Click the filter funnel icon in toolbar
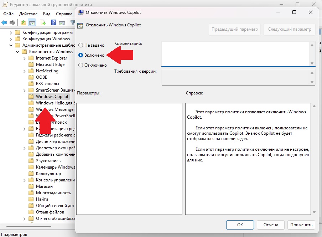 click(73, 23)
